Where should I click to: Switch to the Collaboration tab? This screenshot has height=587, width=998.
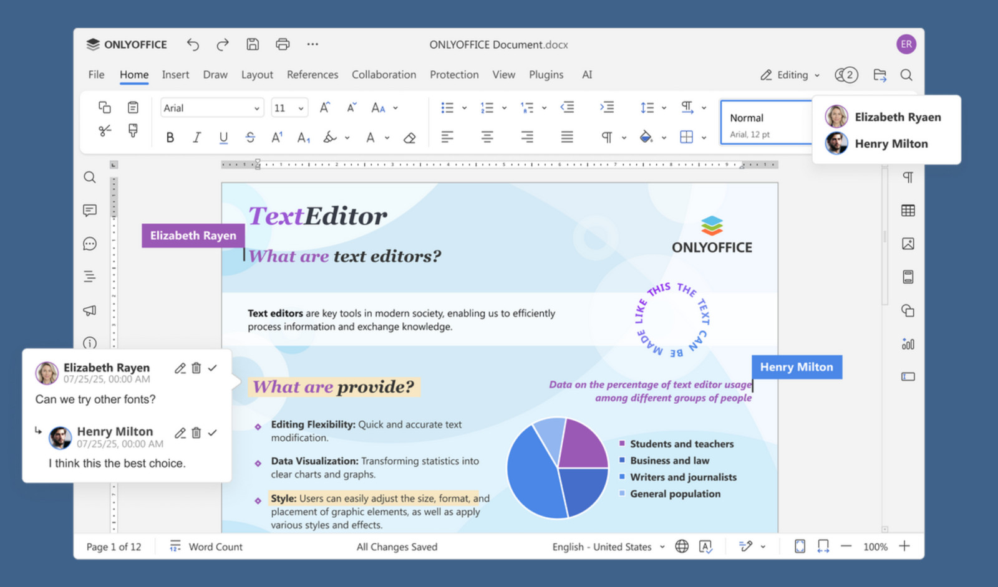click(x=384, y=75)
